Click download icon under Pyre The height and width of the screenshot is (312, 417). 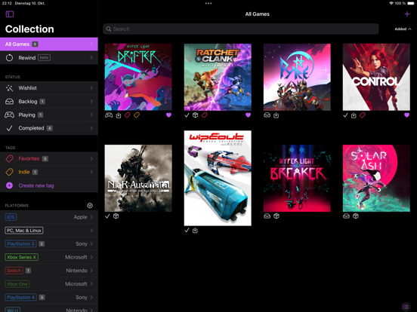pos(276,115)
